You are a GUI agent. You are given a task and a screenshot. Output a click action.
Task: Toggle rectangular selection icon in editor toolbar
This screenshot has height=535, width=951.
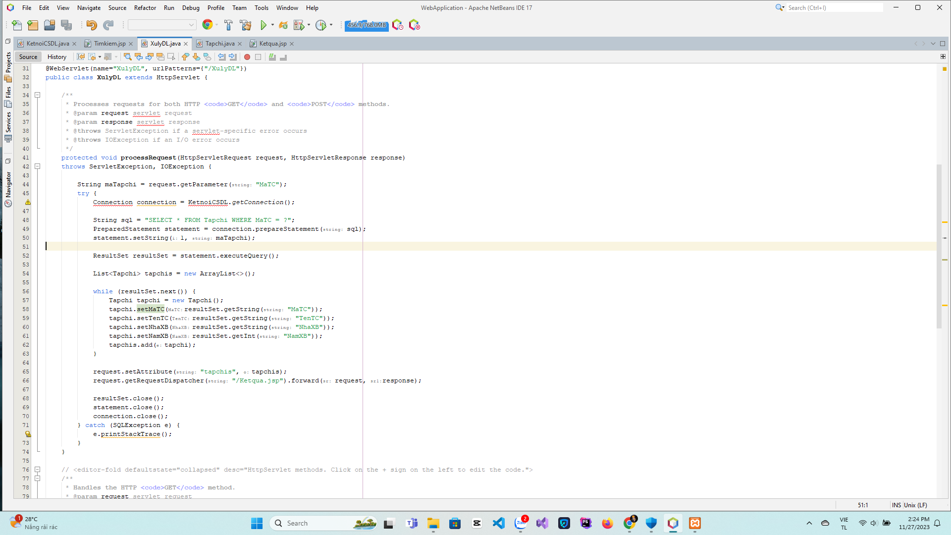point(171,57)
